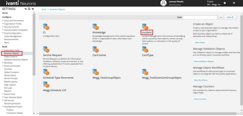The height and width of the screenshot is (116, 243).
Task: Open the help icon in header
Action: [225, 3]
